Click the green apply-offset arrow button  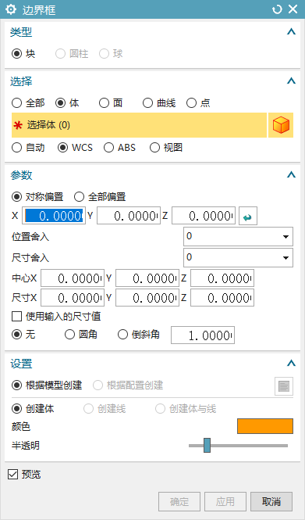[248, 216]
